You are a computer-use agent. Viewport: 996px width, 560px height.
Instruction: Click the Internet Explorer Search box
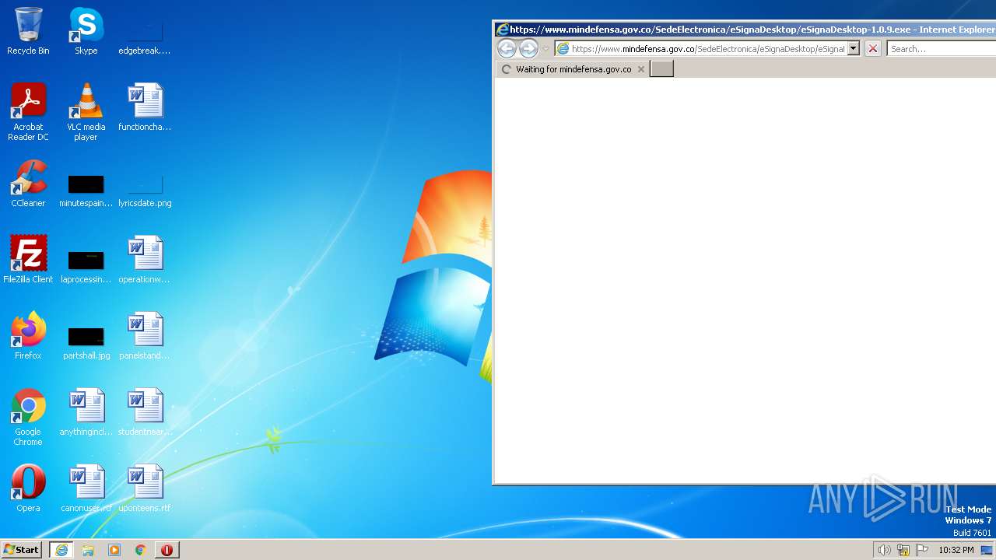coord(942,48)
